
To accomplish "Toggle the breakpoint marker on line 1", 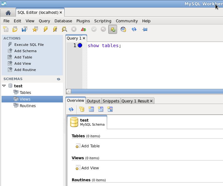I will point(80,46).
